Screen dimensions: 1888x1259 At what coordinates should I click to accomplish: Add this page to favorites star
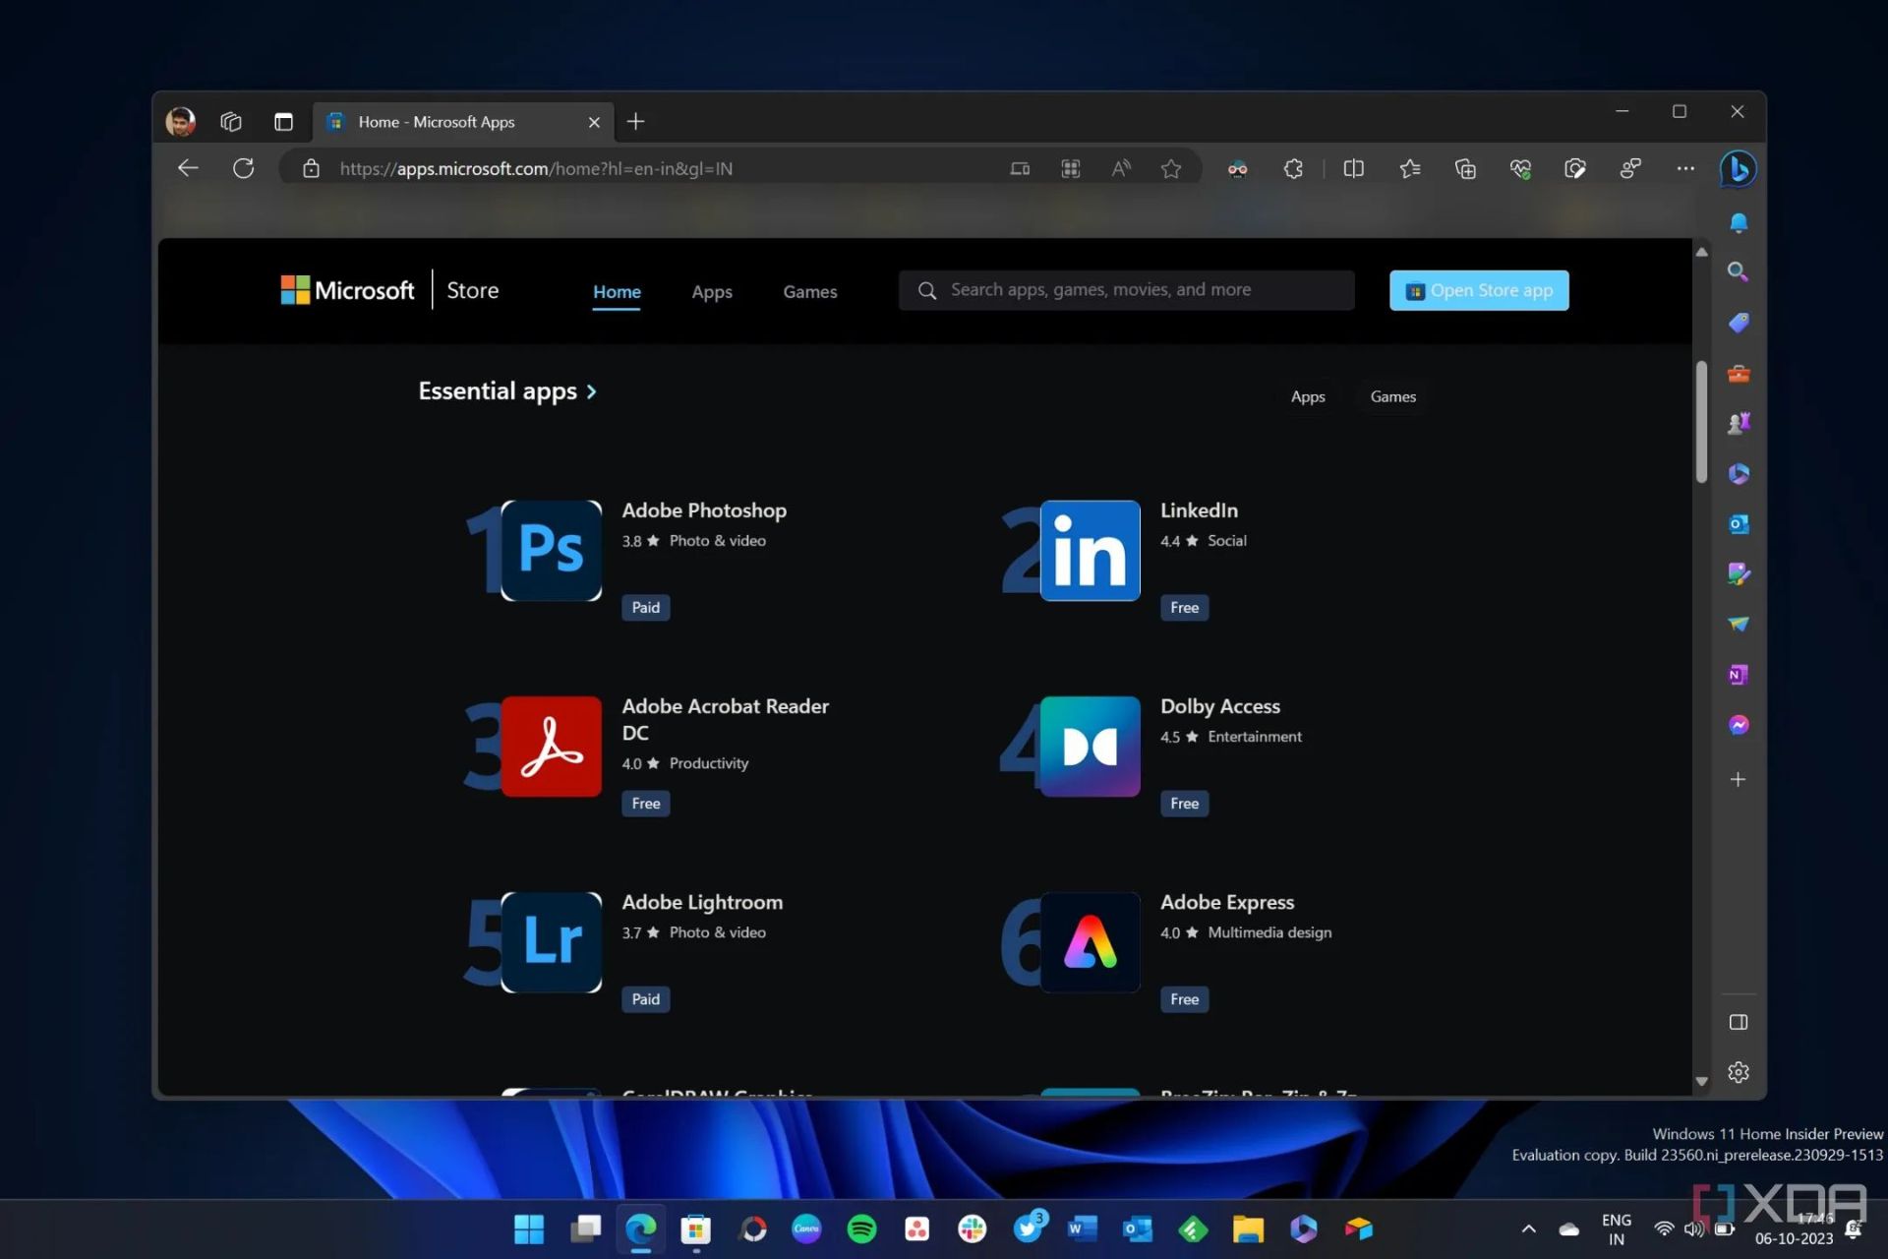(x=1170, y=169)
